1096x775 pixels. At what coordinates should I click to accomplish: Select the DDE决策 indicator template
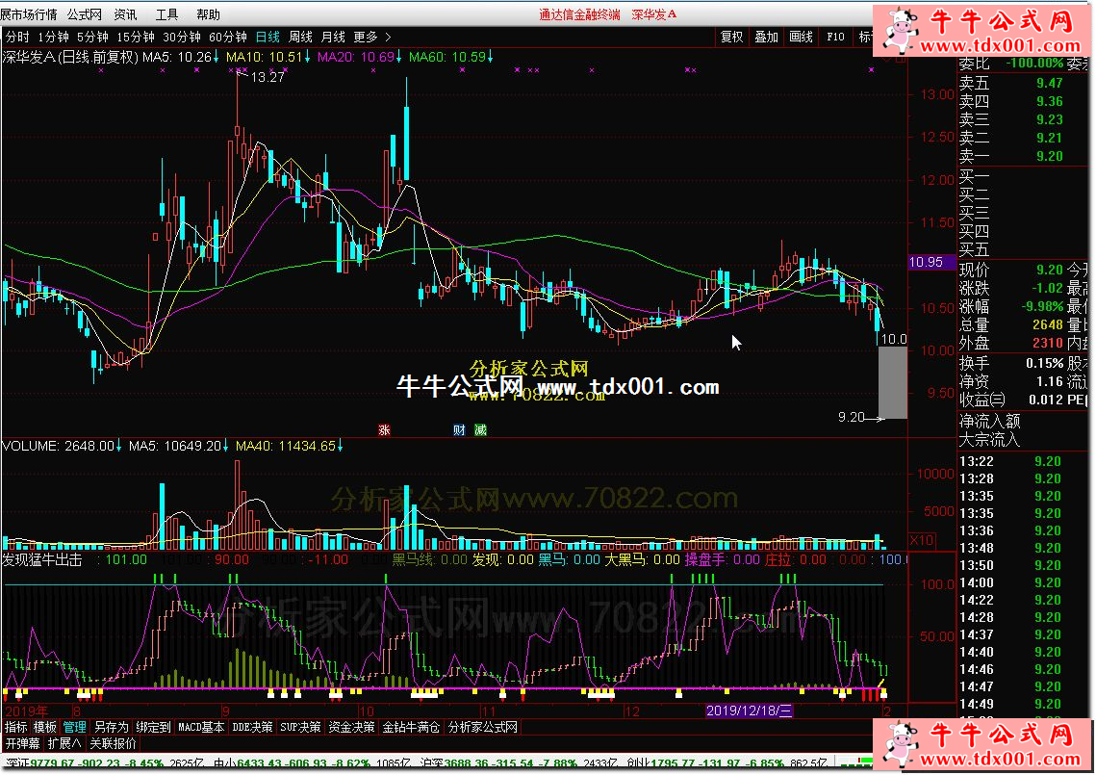[x=252, y=727]
